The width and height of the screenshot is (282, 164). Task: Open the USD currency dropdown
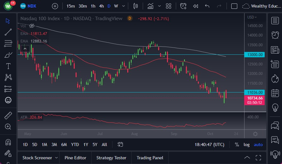[x=252, y=17]
